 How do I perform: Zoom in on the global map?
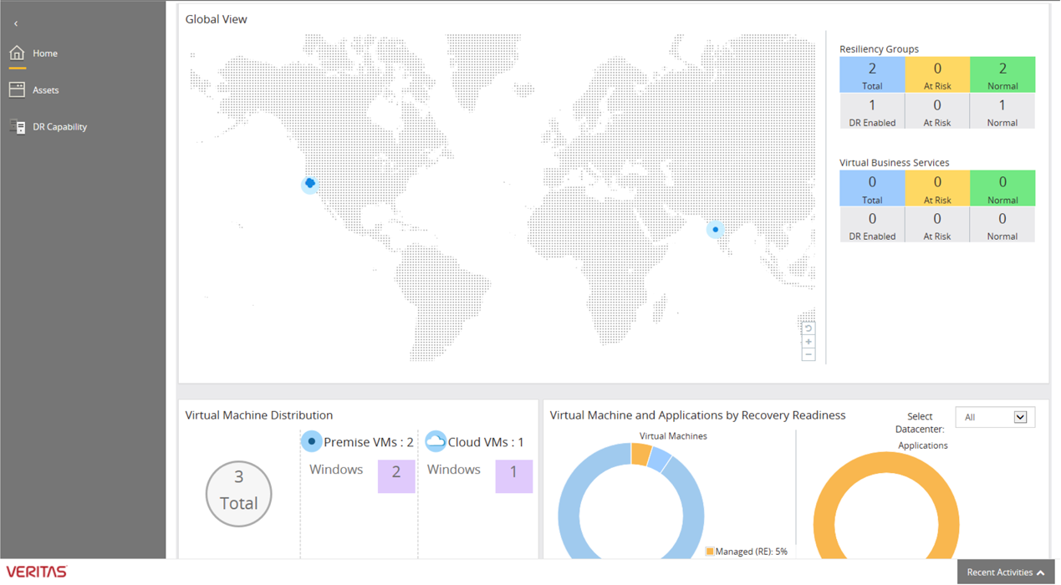(809, 342)
